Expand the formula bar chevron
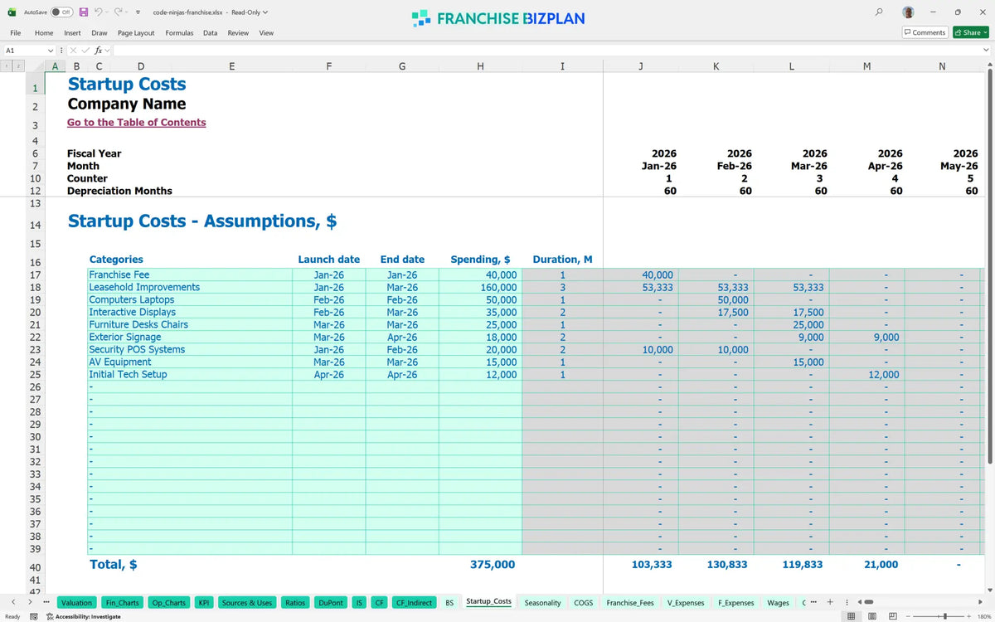This screenshot has width=995, height=622. pyautogui.click(x=986, y=51)
